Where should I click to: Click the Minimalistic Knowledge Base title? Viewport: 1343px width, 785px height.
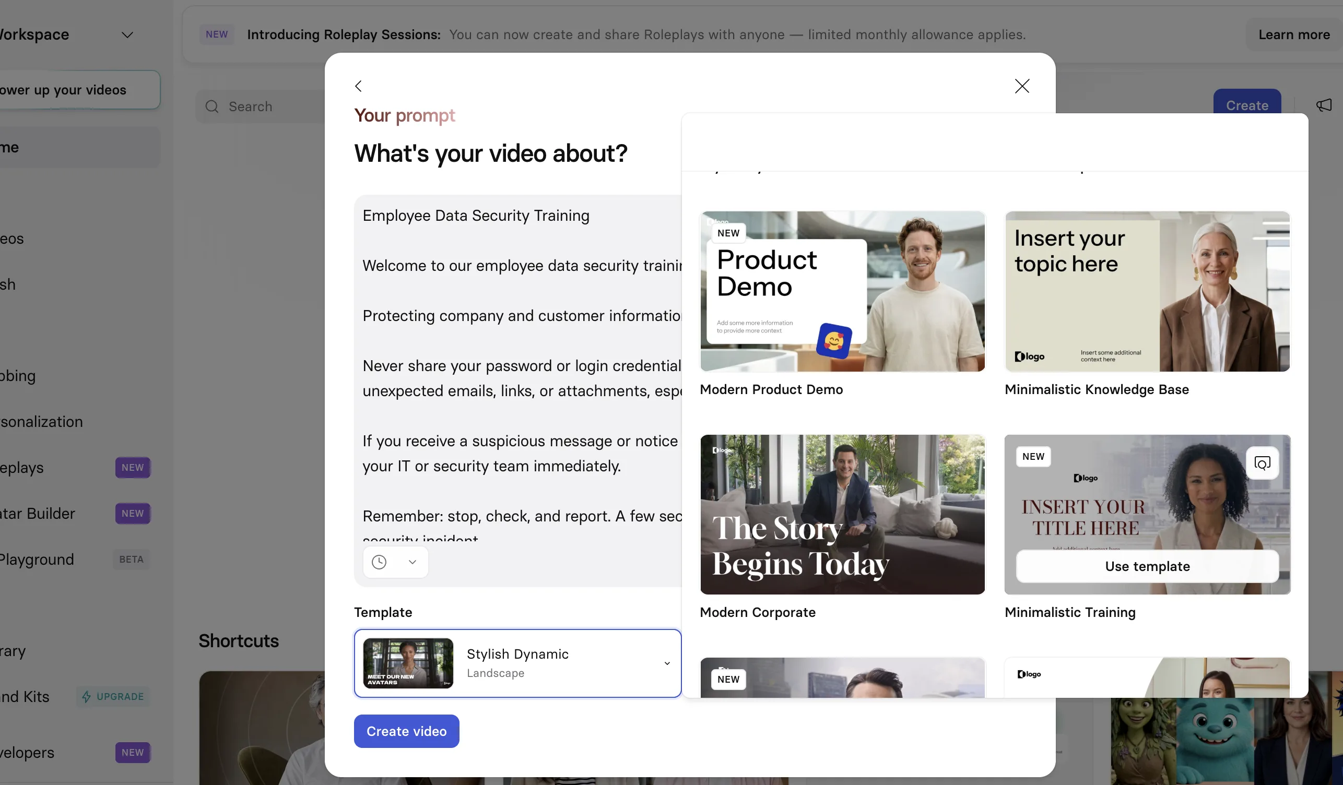click(1096, 389)
